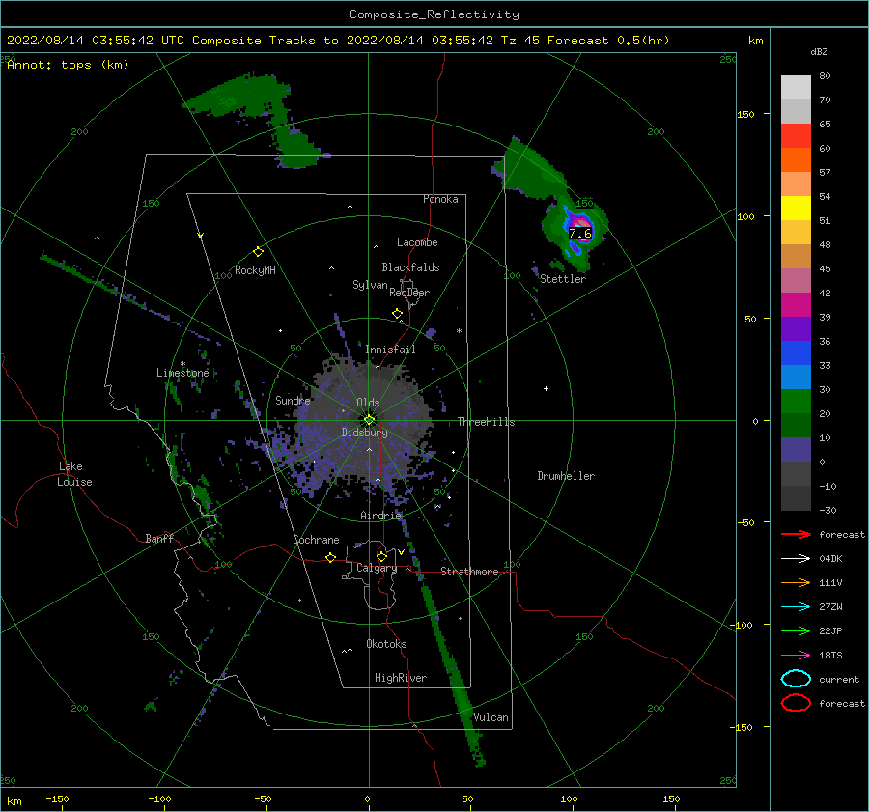Click the Composite_Reflectivity title text
The width and height of the screenshot is (869, 812).
[x=434, y=14]
